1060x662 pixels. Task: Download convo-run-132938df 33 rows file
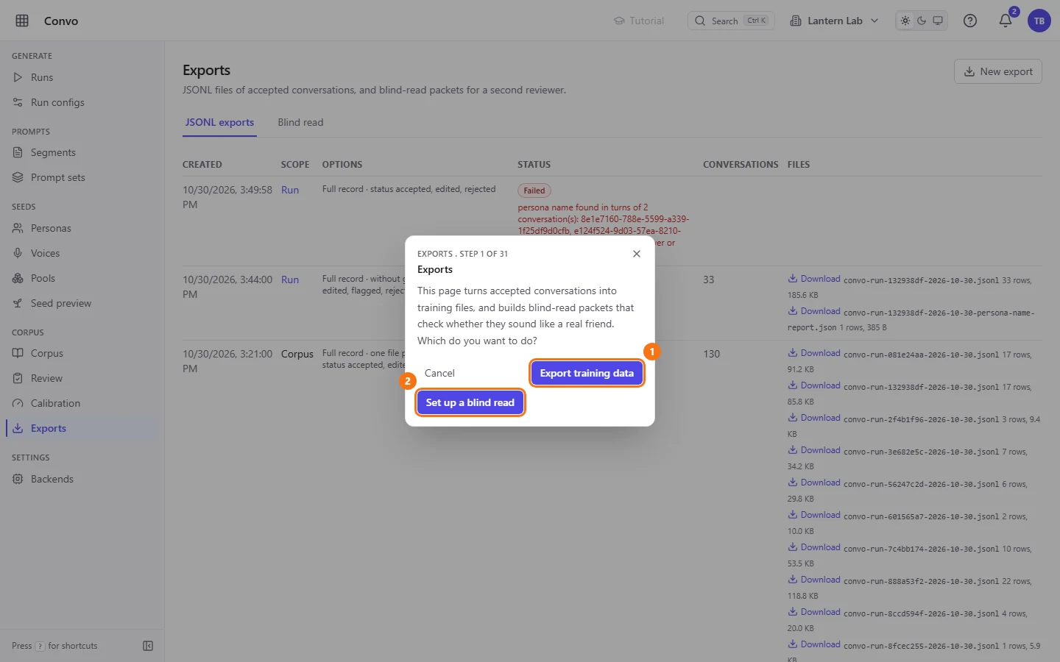pos(814,279)
